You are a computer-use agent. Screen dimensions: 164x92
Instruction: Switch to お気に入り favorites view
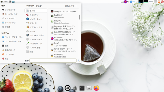point(71,6)
